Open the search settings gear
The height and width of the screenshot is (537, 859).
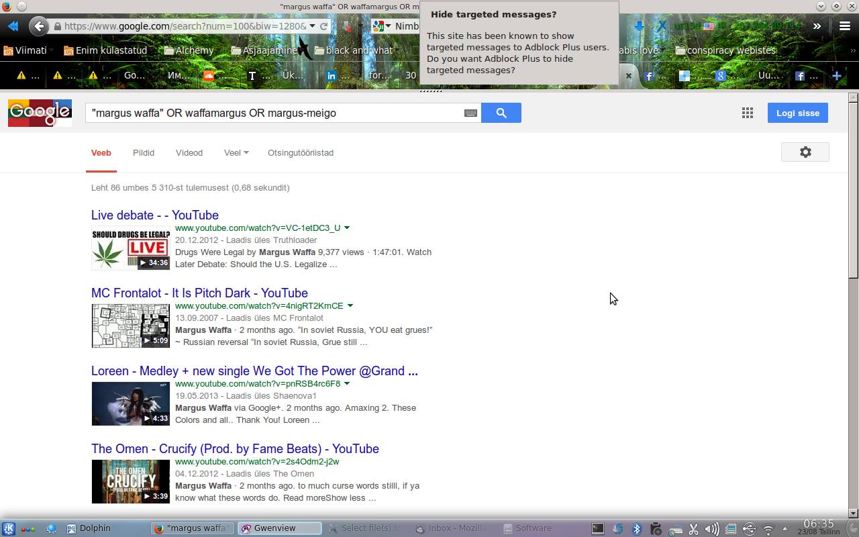(x=805, y=152)
